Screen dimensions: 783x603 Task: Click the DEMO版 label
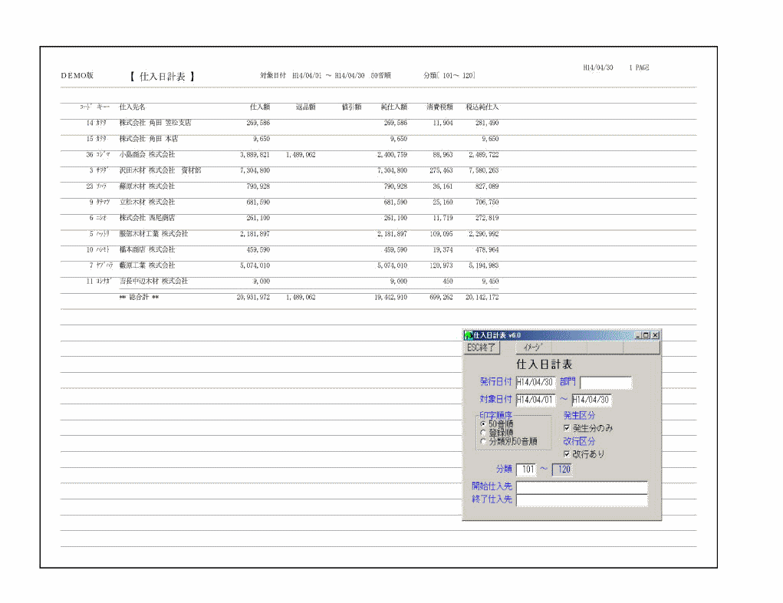77,76
